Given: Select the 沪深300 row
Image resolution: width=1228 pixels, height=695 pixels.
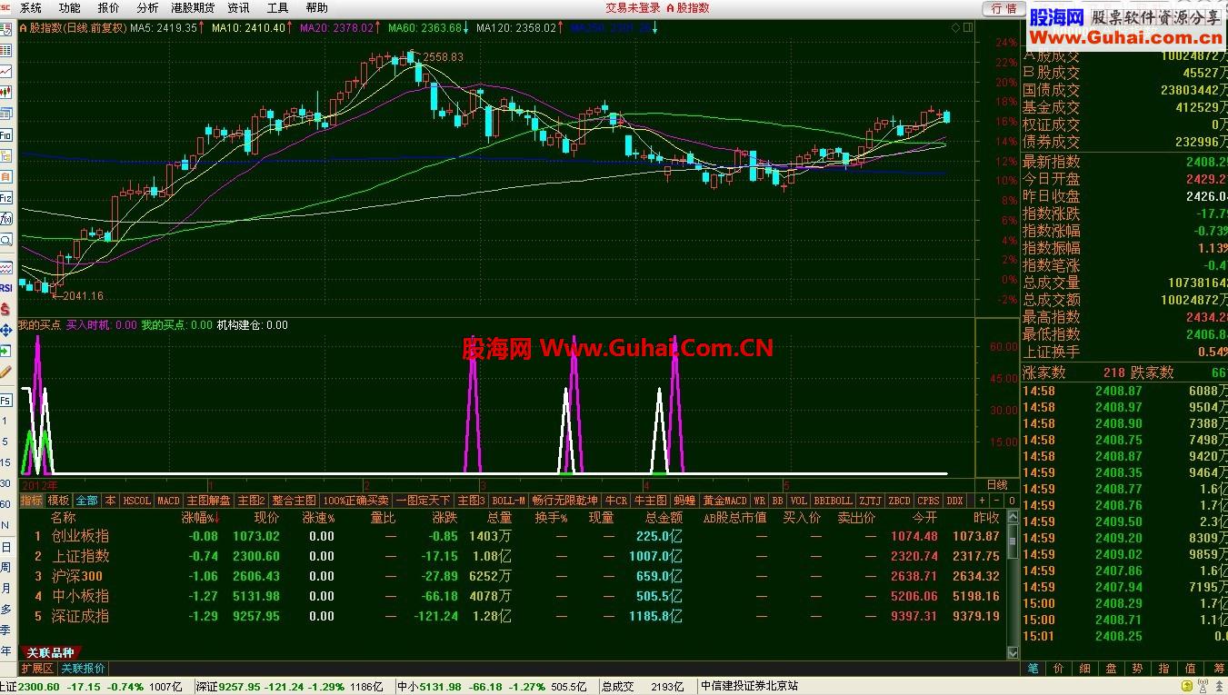Looking at the screenshot, I should 513,576.
